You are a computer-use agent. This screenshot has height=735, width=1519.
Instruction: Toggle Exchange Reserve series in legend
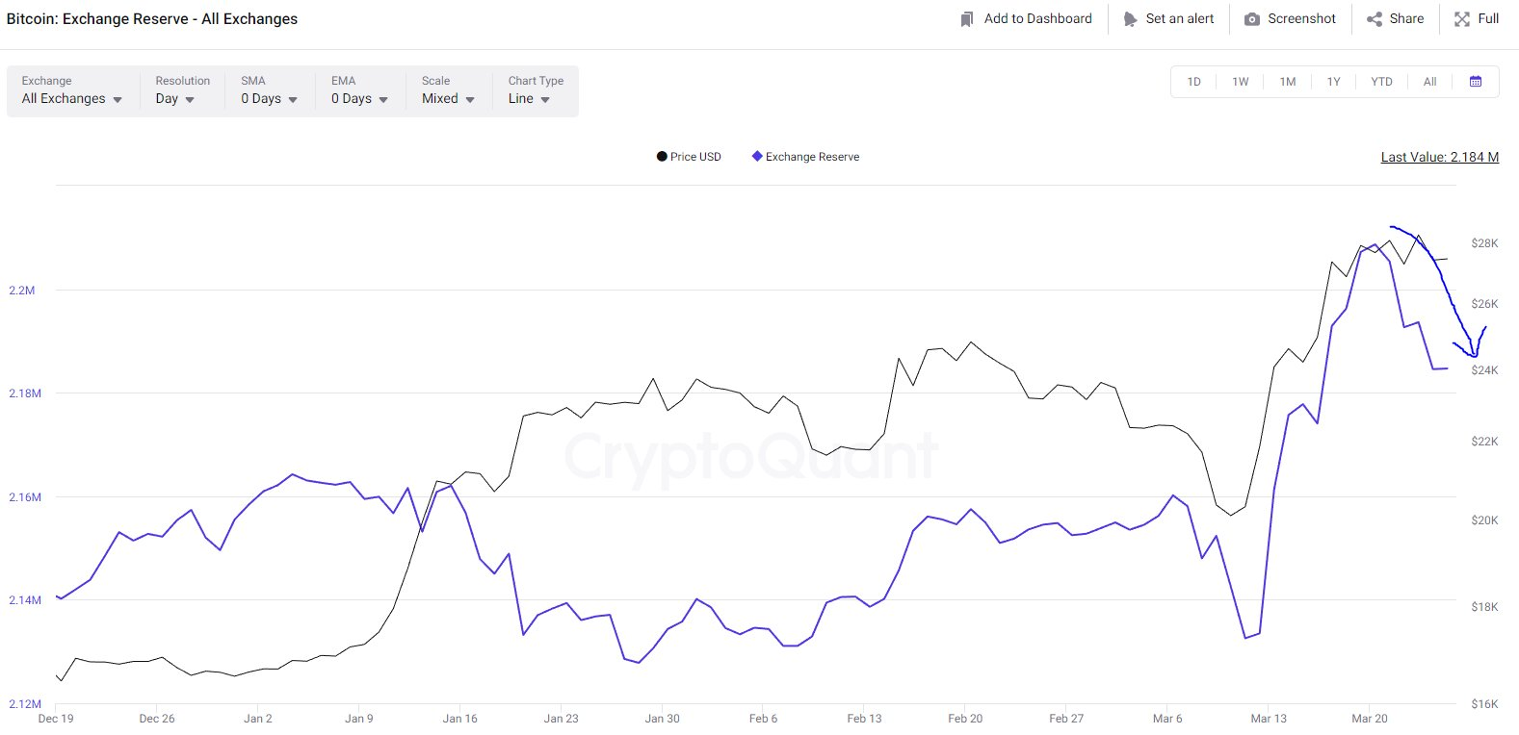click(x=805, y=157)
